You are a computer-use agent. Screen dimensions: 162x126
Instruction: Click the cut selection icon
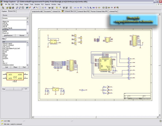point(34,8)
